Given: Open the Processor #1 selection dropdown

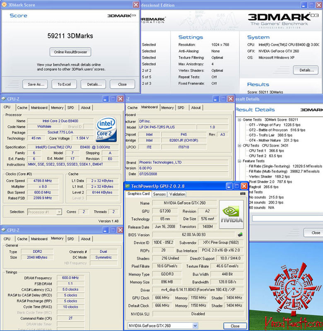Looking at the screenshot, I should pyautogui.click(x=59, y=212).
